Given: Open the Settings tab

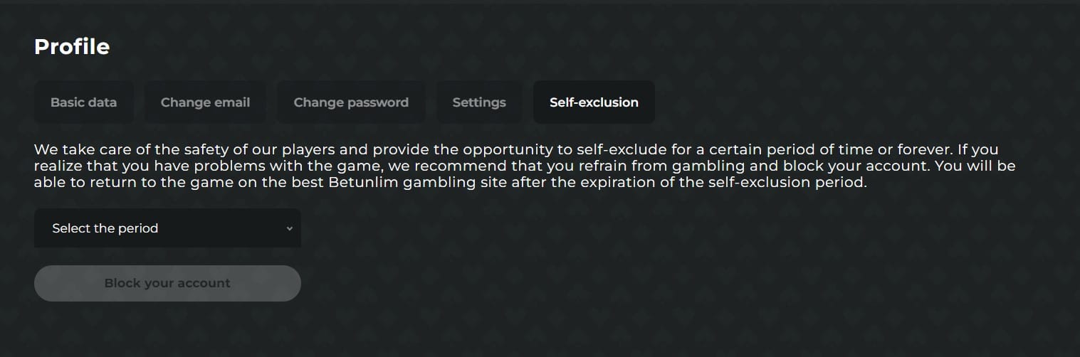Looking at the screenshot, I should tap(479, 102).
